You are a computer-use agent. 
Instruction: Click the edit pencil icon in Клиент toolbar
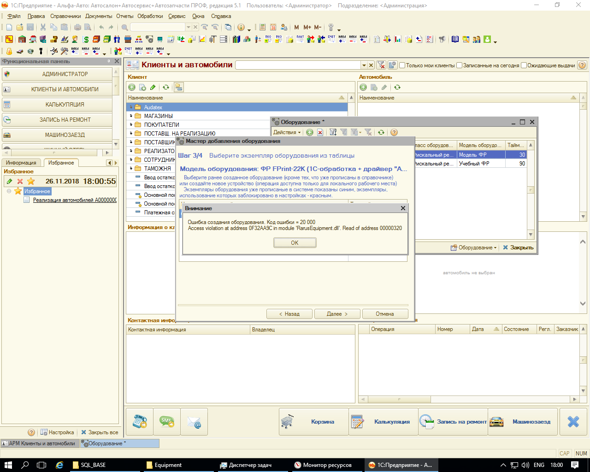[153, 87]
